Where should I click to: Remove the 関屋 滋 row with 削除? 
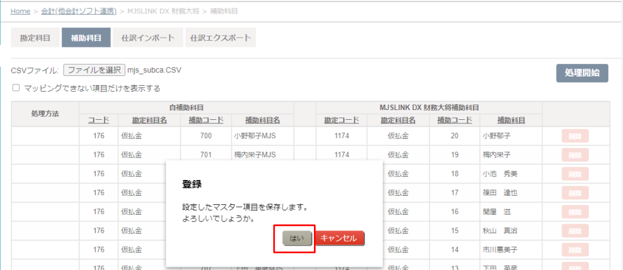click(x=575, y=212)
